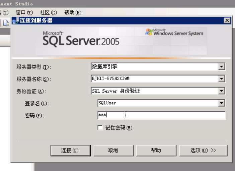This screenshot has height=171, width=235.
Task: Open the 服务器类型 dropdown arrow
Action: click(x=222, y=66)
